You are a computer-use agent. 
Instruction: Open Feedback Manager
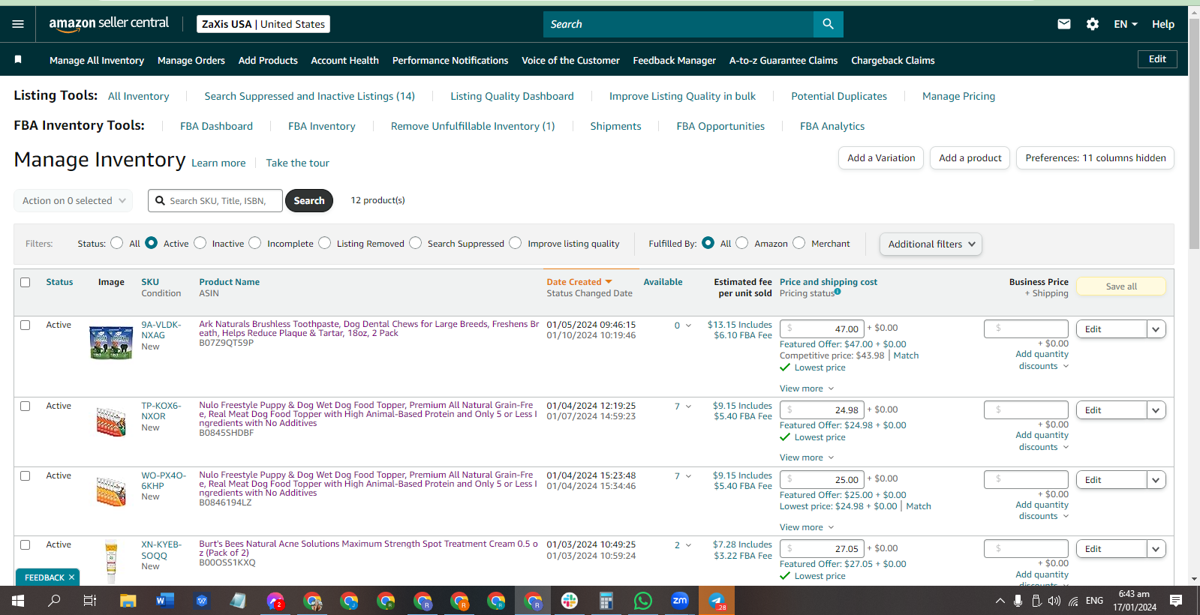(675, 60)
